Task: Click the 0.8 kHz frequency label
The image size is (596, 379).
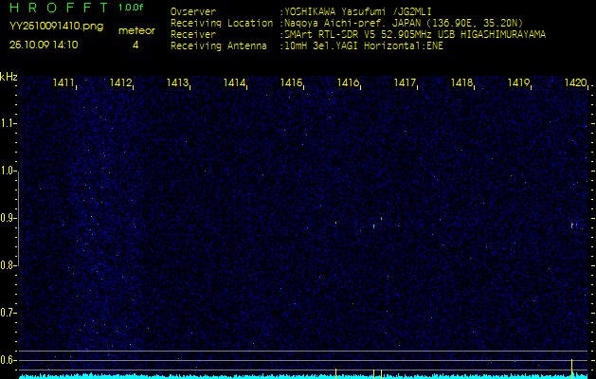Action: (7, 265)
